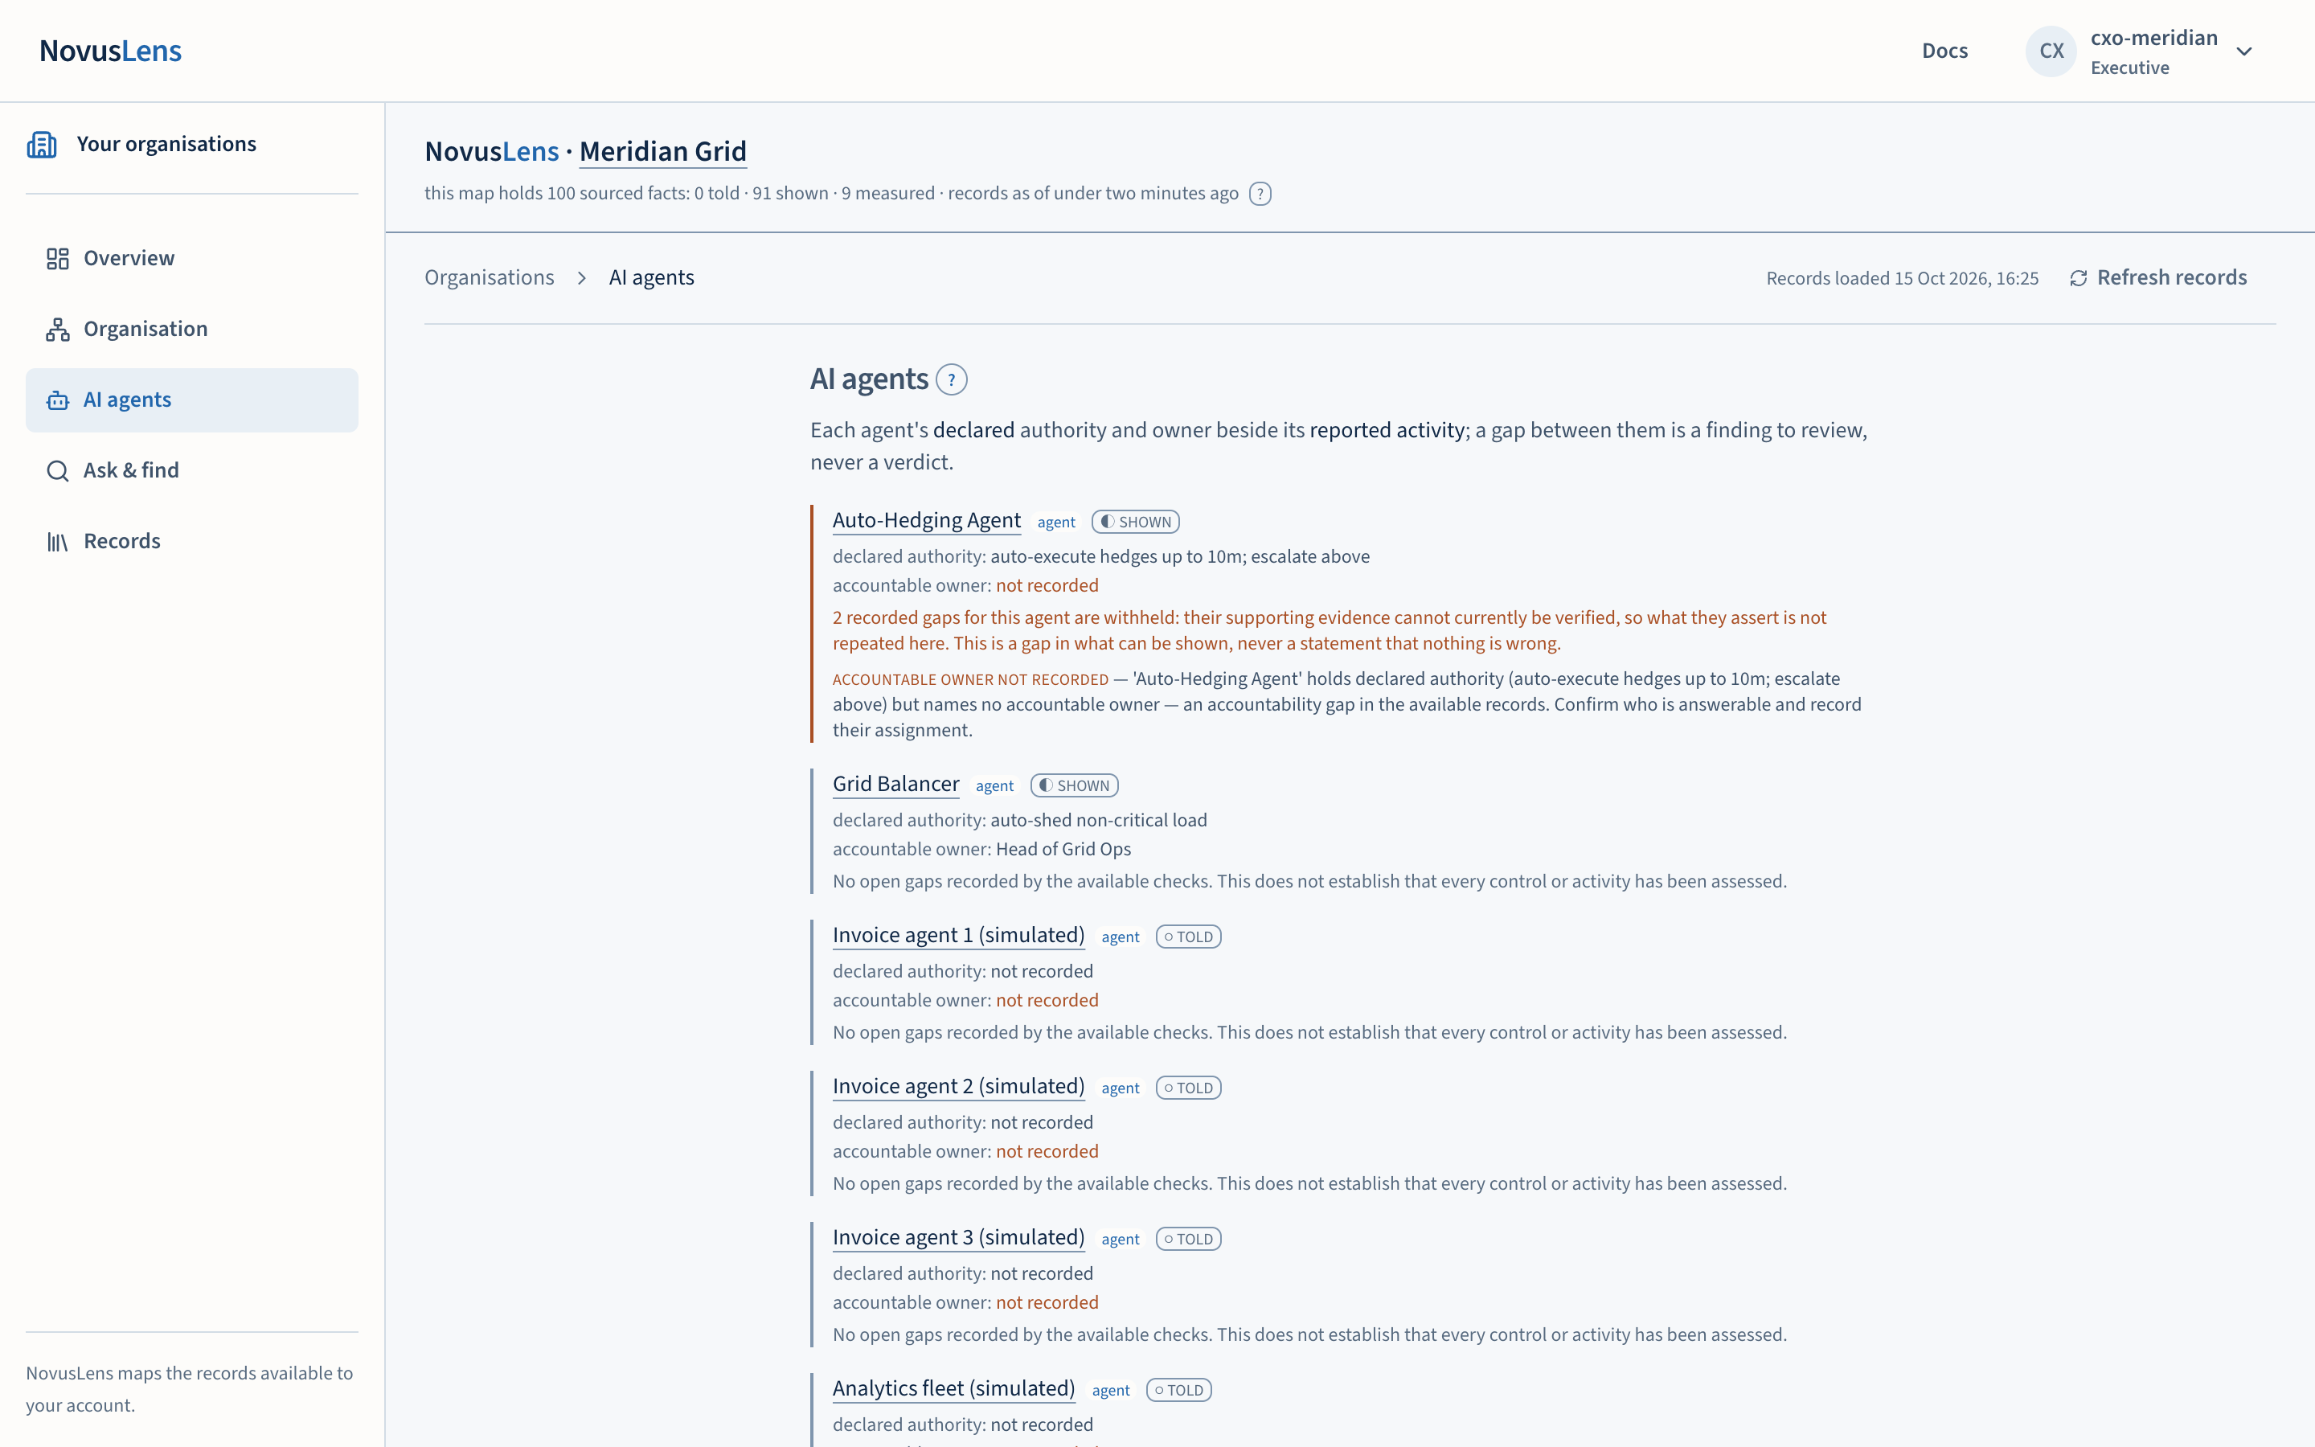Click the 'Executive' role label under cxo-meridian

[x=2129, y=68]
